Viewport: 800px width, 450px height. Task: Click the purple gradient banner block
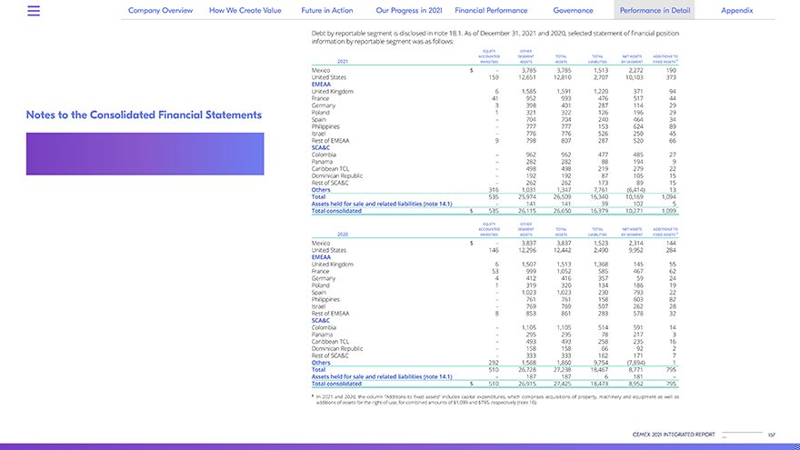pos(145,154)
